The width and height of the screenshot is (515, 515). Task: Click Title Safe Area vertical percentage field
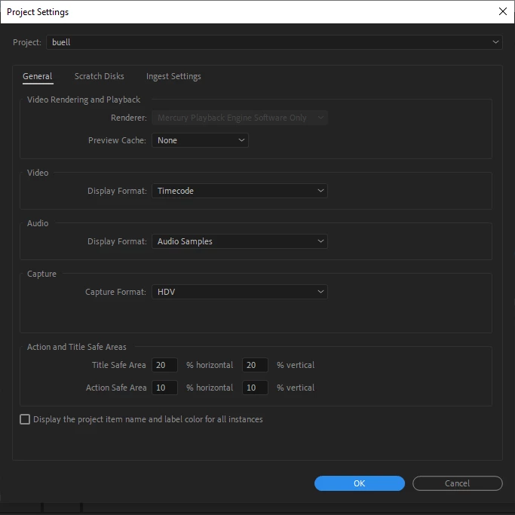tap(255, 365)
